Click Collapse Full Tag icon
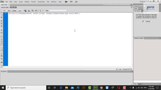 point(2,21)
